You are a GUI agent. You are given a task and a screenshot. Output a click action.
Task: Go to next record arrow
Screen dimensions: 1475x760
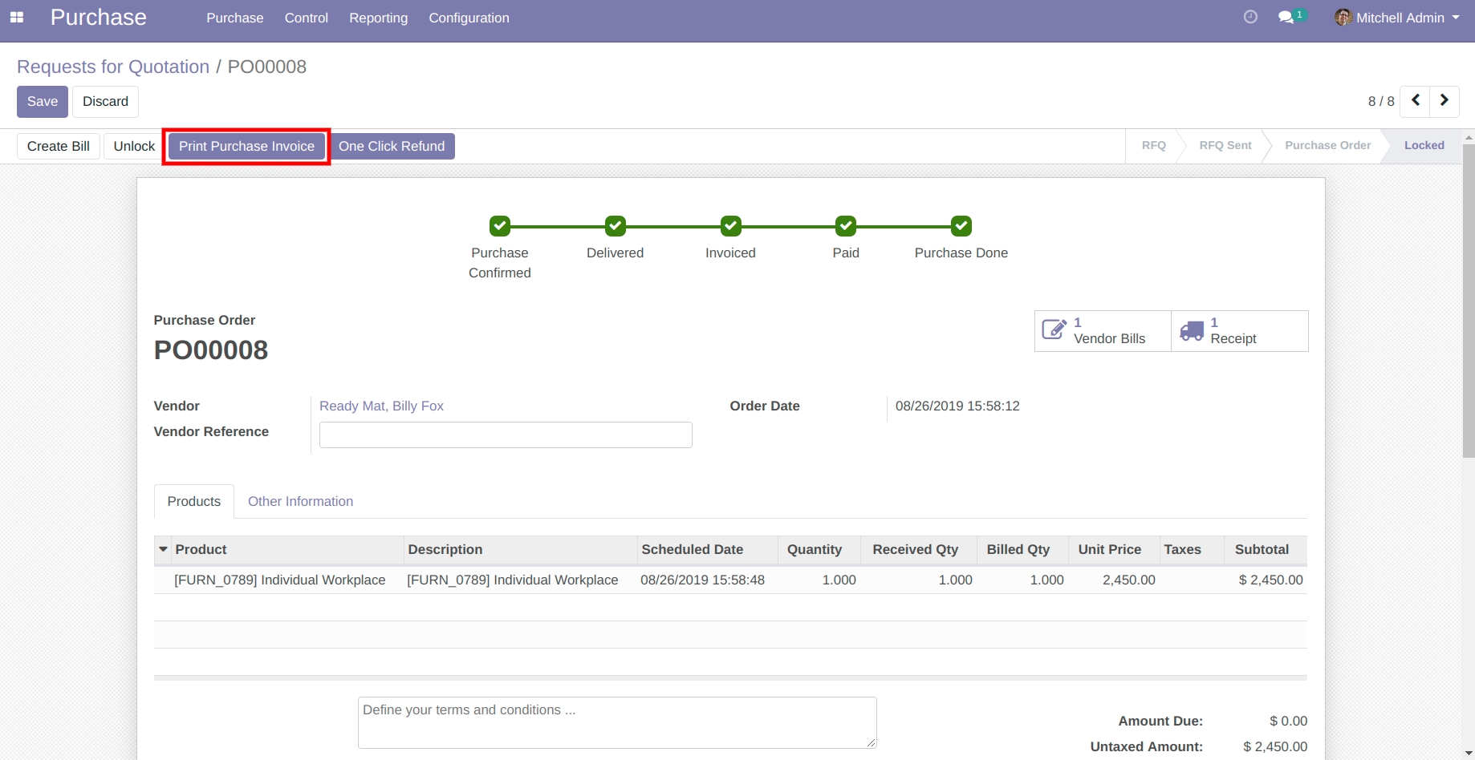(1445, 101)
